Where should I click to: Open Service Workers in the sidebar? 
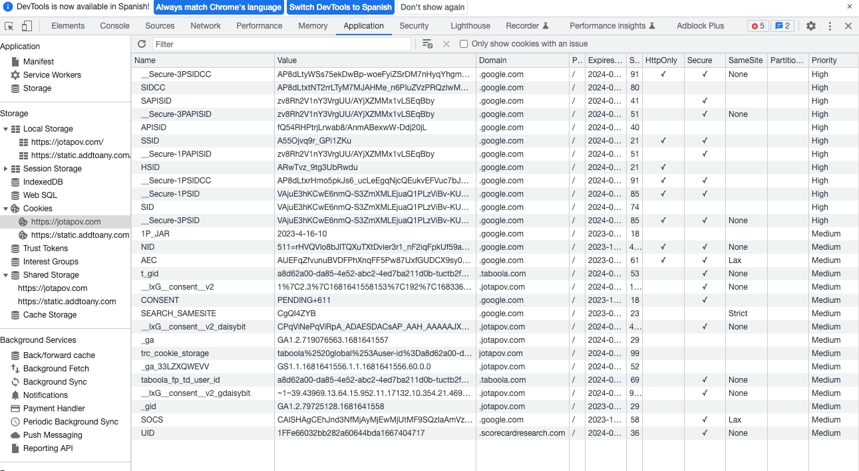[52, 75]
